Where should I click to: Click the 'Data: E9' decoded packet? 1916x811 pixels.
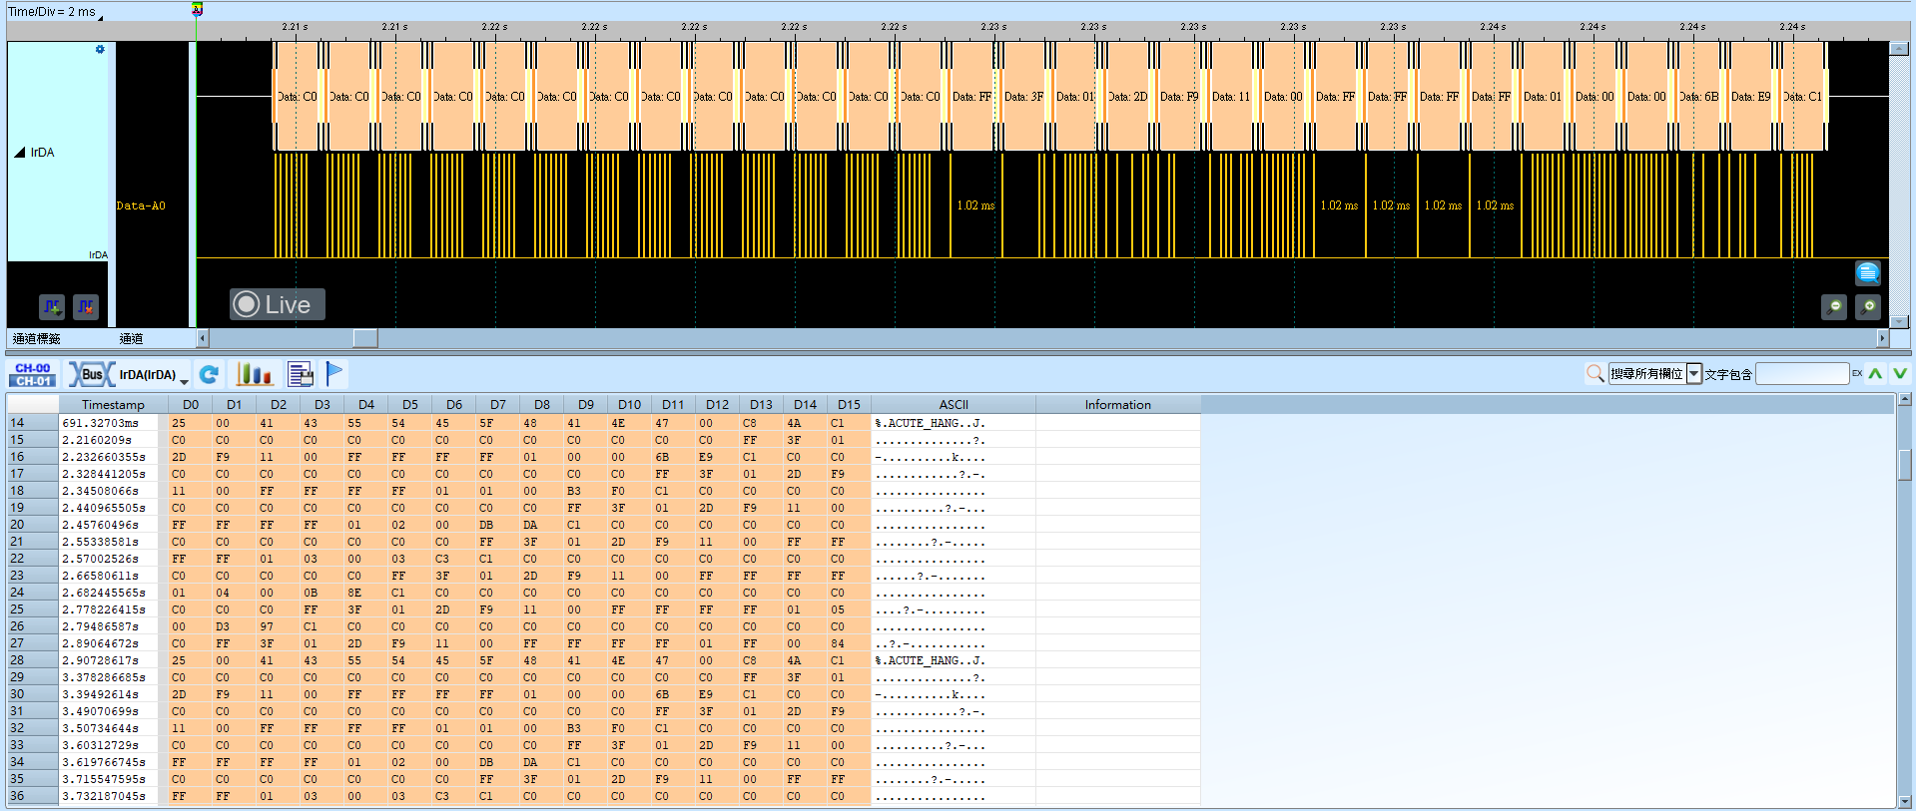click(x=1750, y=97)
